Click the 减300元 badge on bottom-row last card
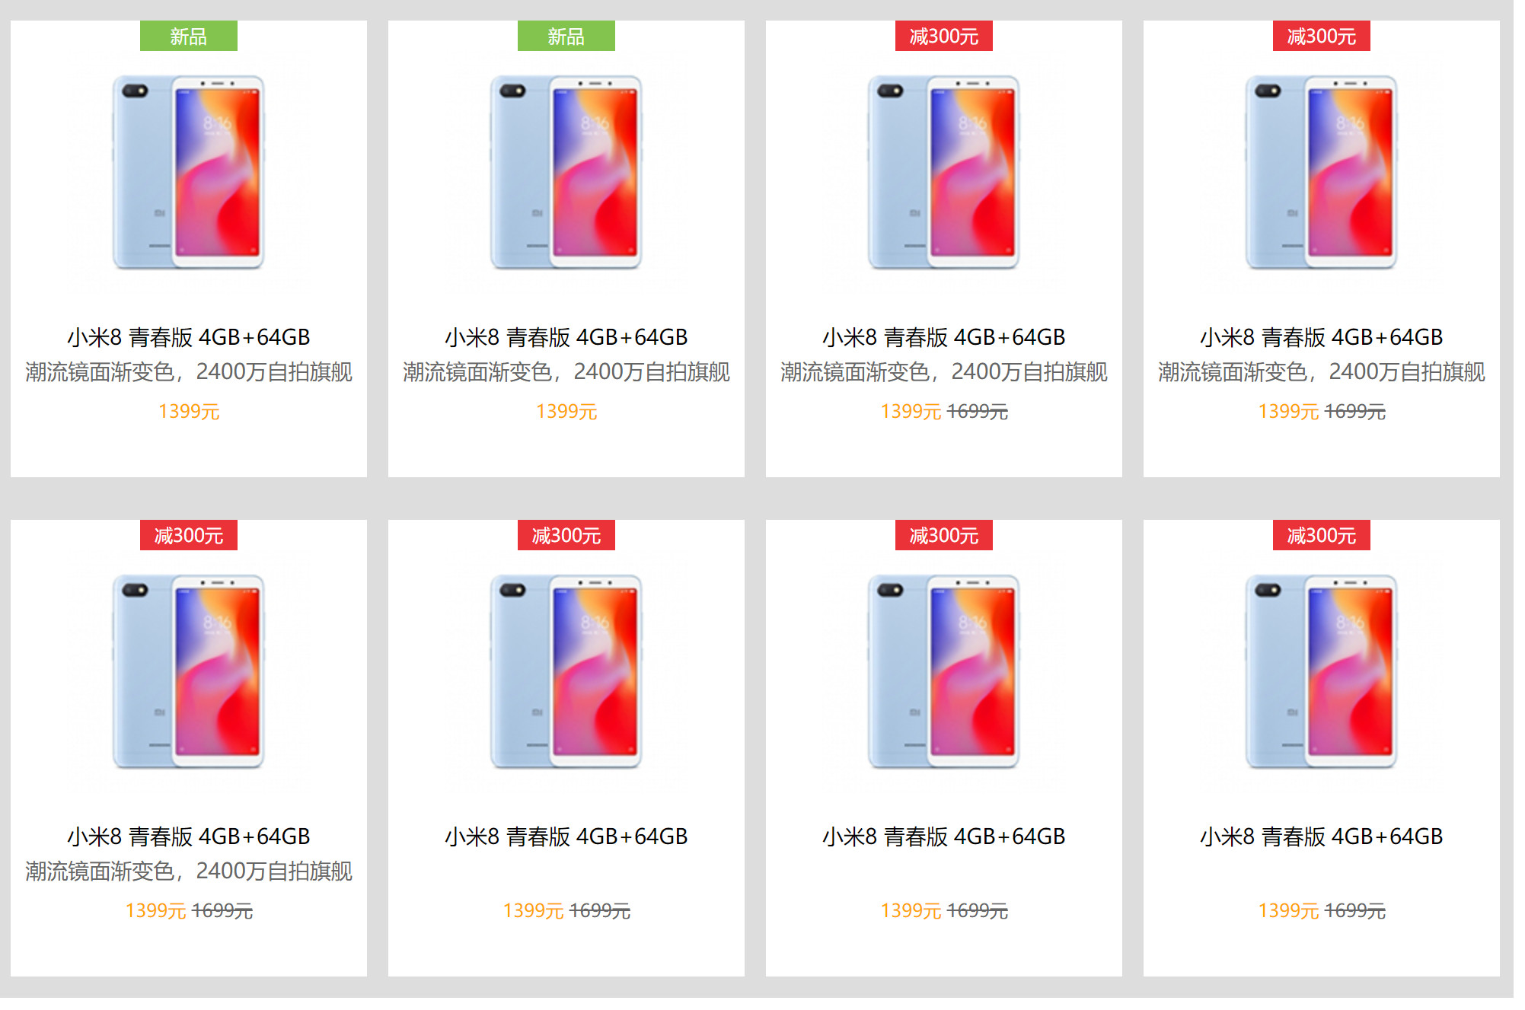Image resolution: width=1525 pixels, height=1010 pixels. point(1321,535)
